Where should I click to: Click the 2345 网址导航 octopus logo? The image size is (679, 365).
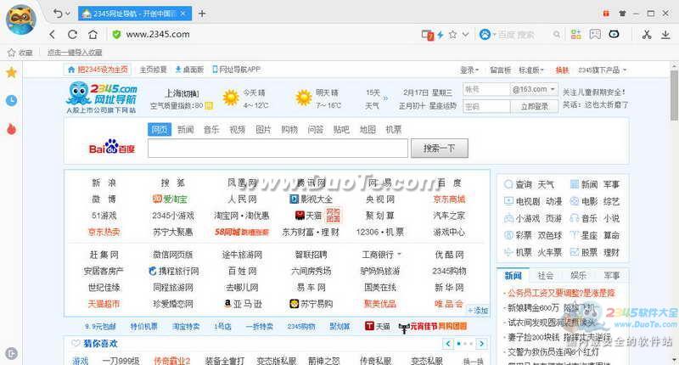click(102, 98)
